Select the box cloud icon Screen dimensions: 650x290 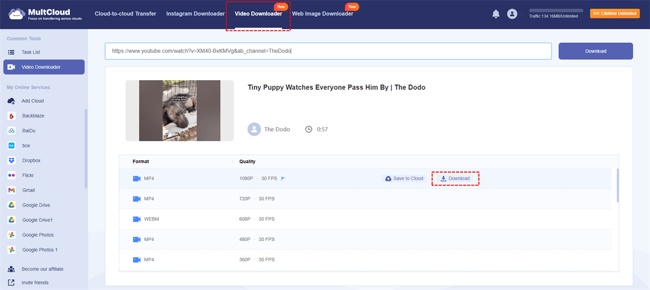pyautogui.click(x=11, y=146)
